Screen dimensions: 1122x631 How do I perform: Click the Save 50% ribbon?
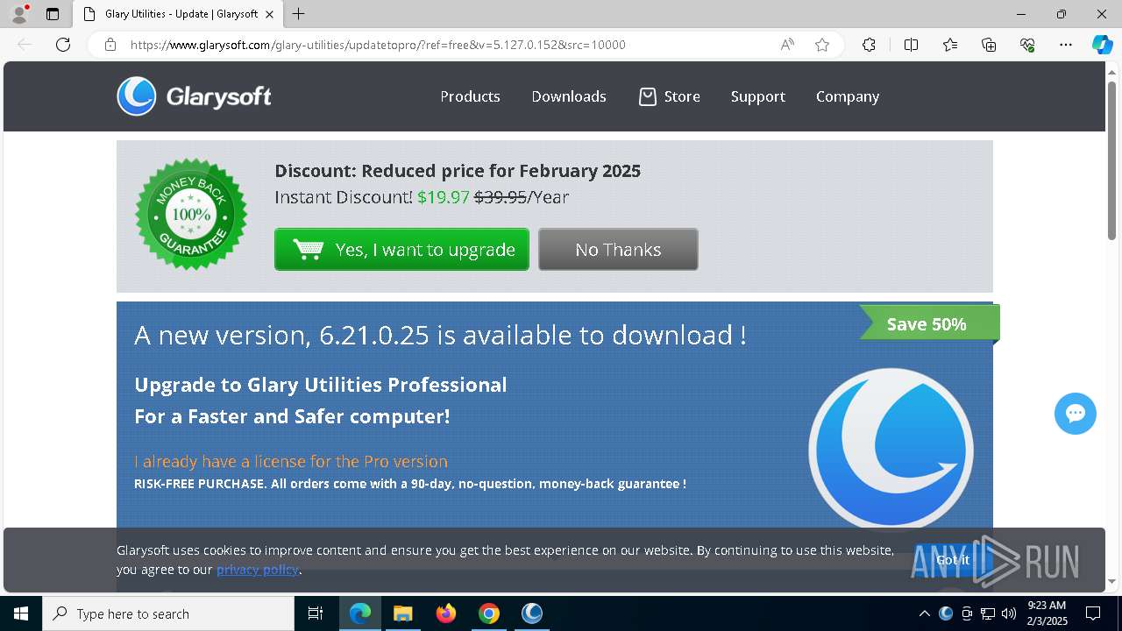click(927, 323)
